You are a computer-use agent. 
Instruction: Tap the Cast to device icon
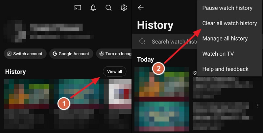pyautogui.click(x=78, y=8)
